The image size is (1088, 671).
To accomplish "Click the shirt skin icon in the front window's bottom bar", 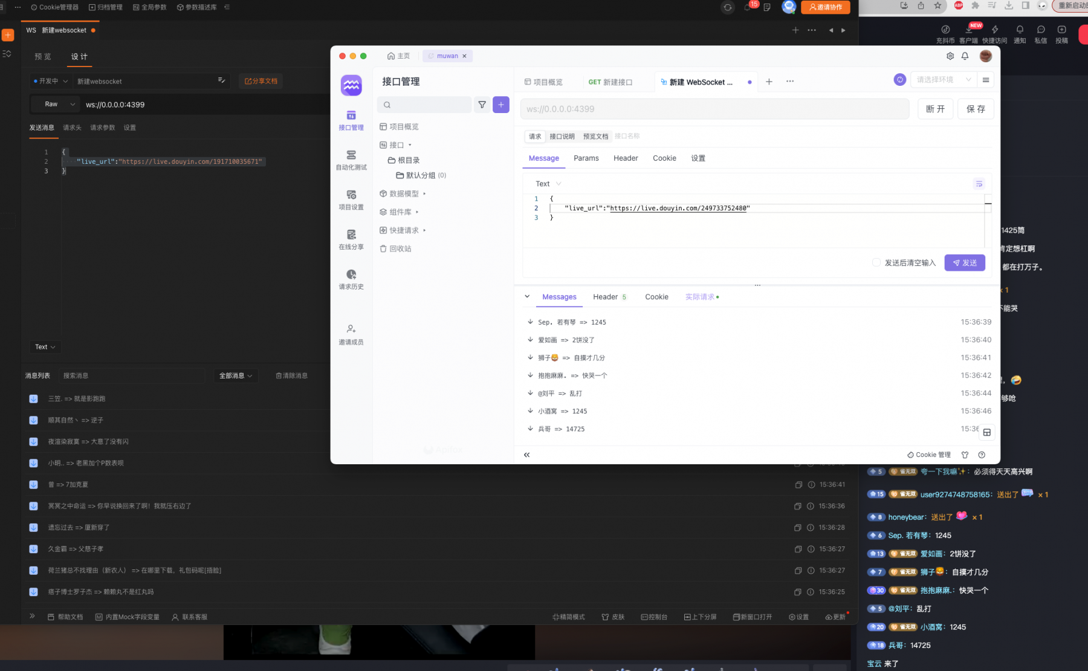I will [965, 455].
